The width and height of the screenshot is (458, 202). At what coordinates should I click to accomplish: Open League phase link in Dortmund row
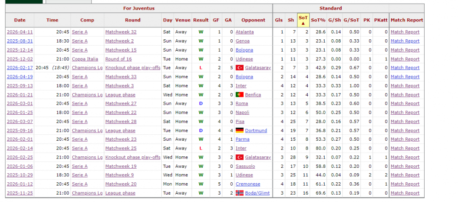pos(120,130)
